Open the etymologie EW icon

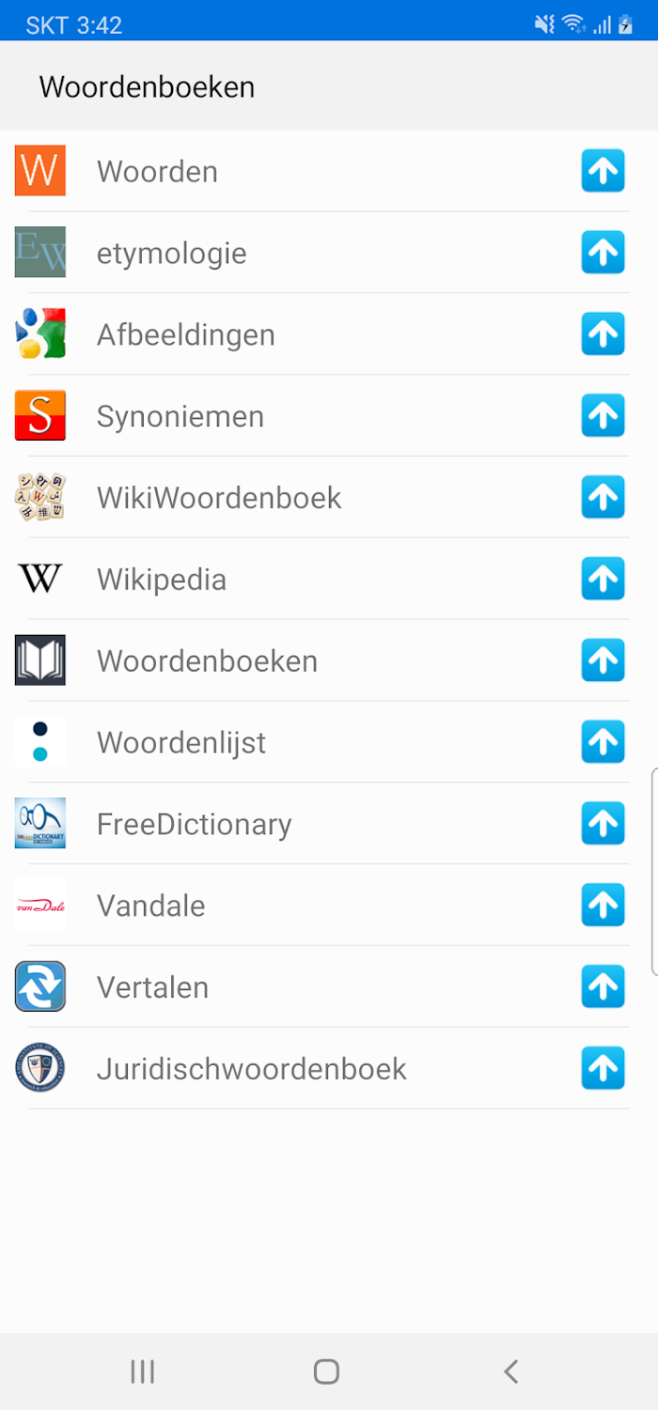coord(40,253)
